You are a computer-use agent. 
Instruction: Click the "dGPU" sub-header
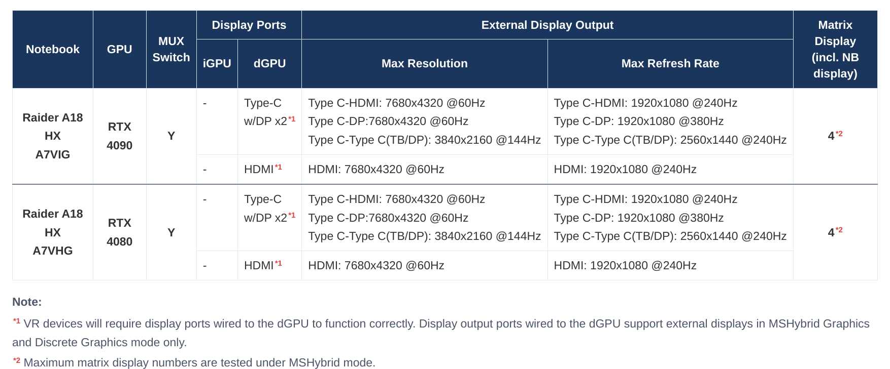click(x=270, y=63)
